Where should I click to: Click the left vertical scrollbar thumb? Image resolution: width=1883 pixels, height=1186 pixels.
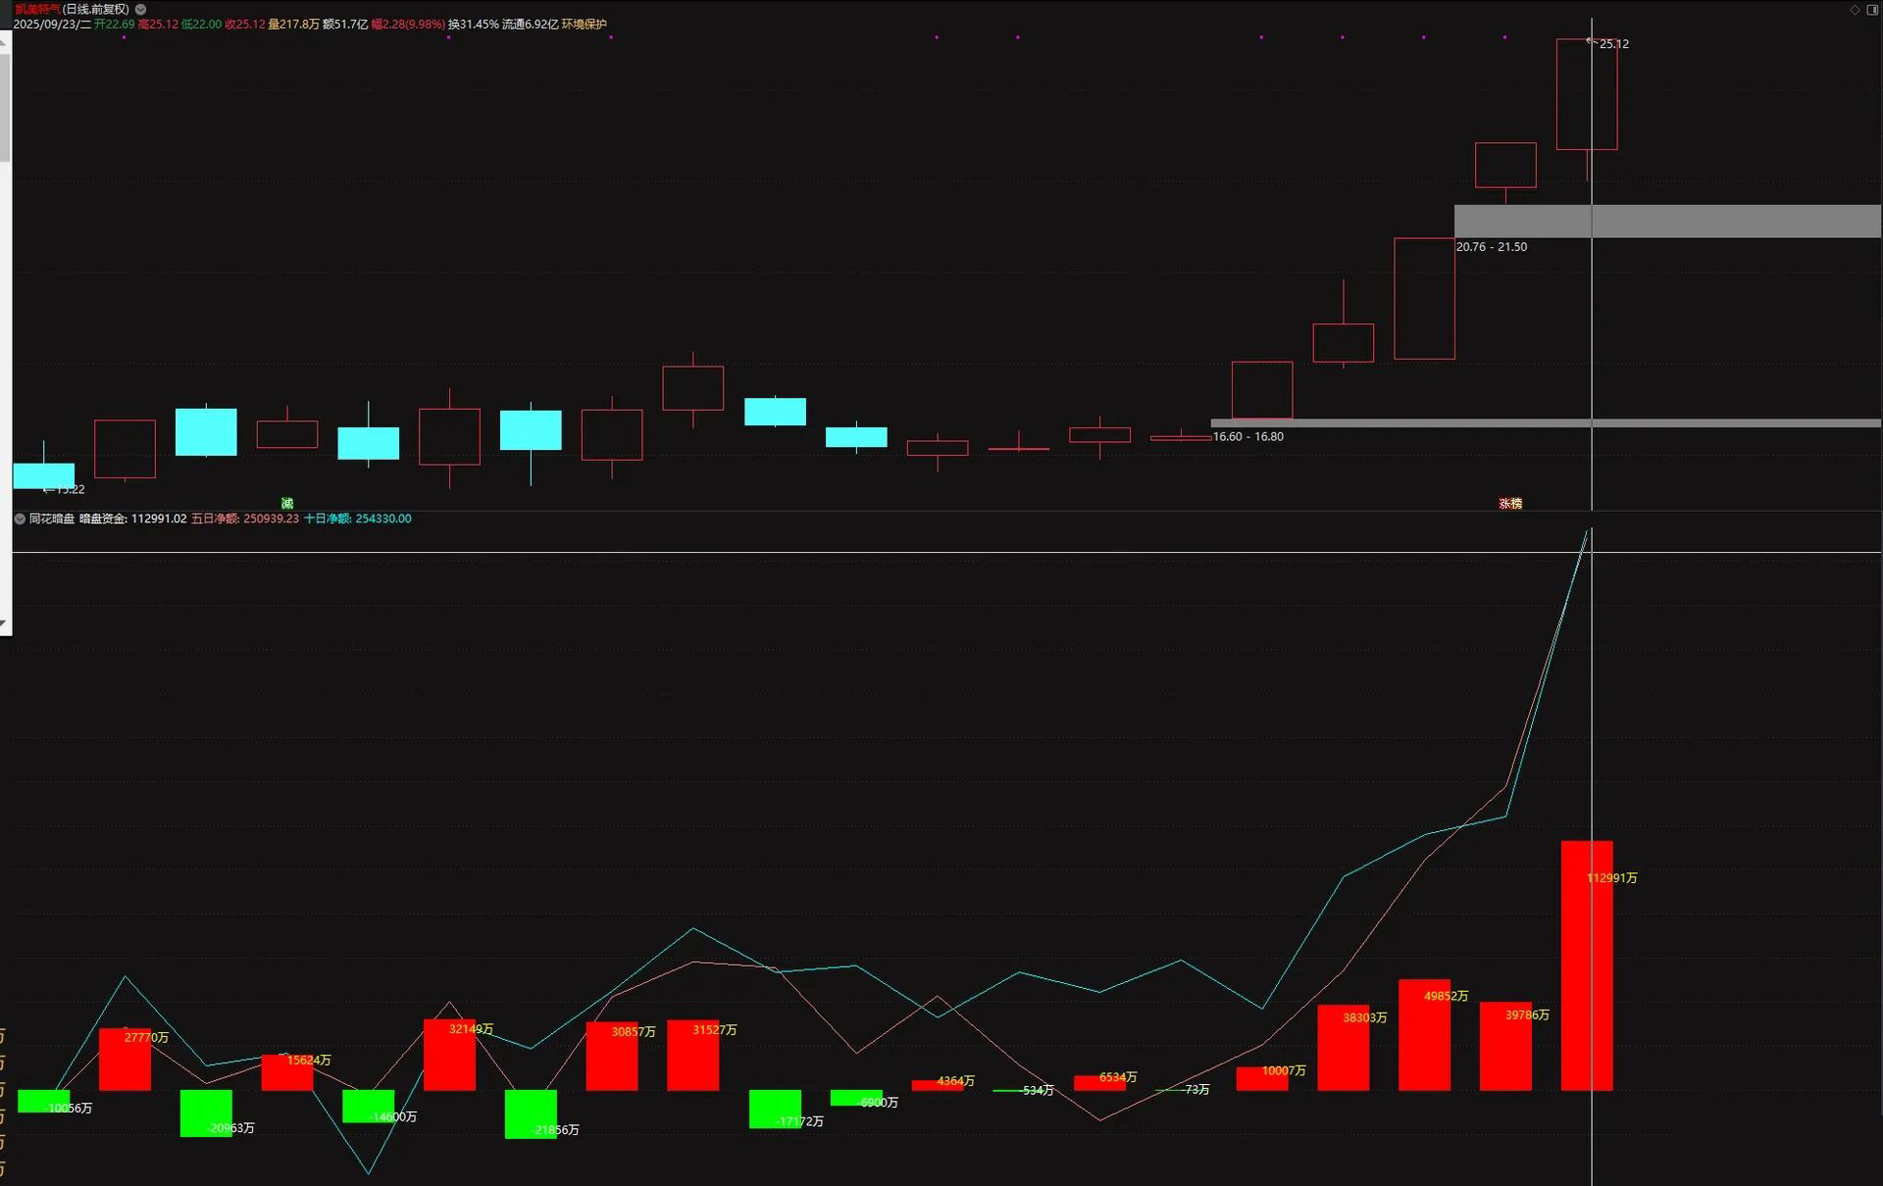click(4, 108)
